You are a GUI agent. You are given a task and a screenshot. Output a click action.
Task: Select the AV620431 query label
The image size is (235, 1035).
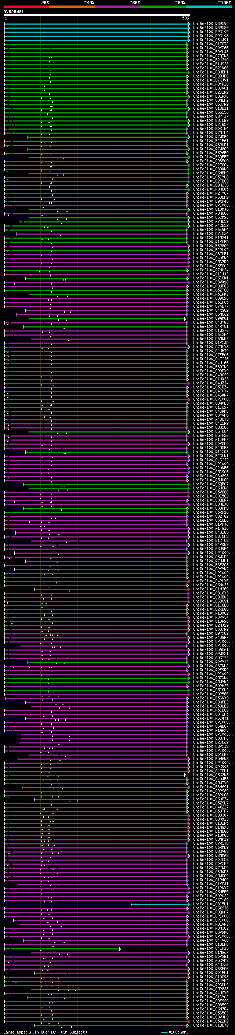(14, 12)
